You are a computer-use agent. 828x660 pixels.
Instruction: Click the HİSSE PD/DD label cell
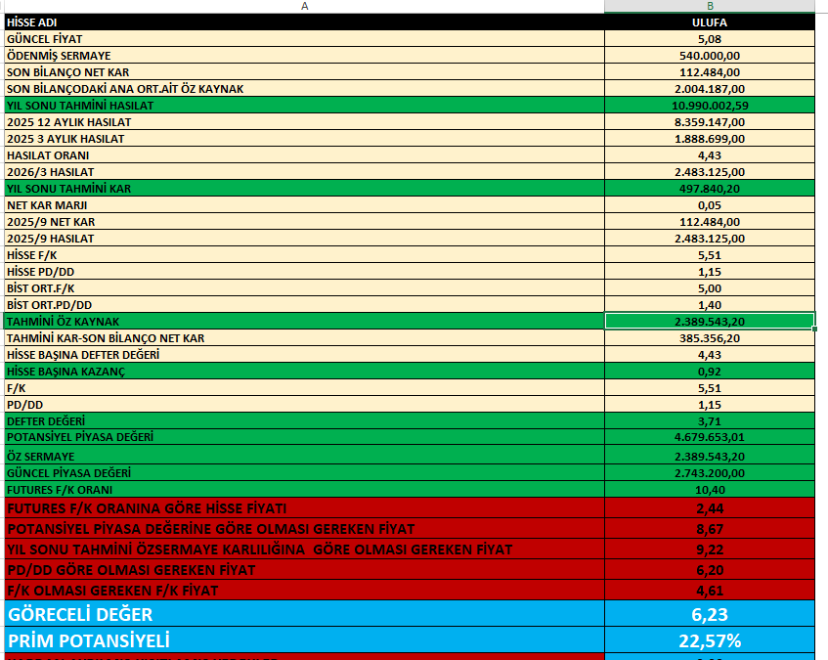point(304,272)
